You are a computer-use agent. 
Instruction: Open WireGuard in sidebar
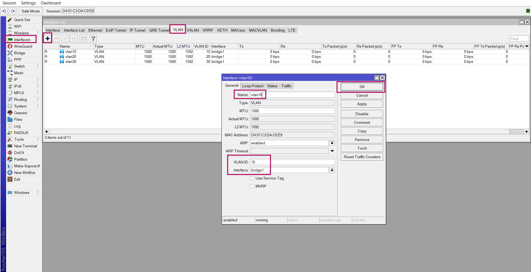23,46
